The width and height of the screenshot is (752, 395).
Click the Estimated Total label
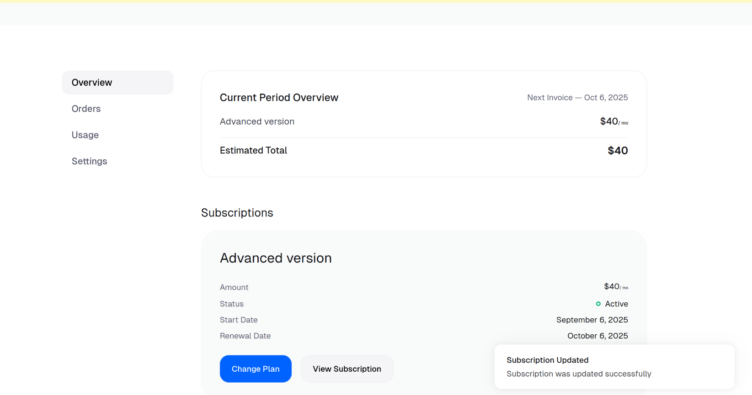[253, 151]
